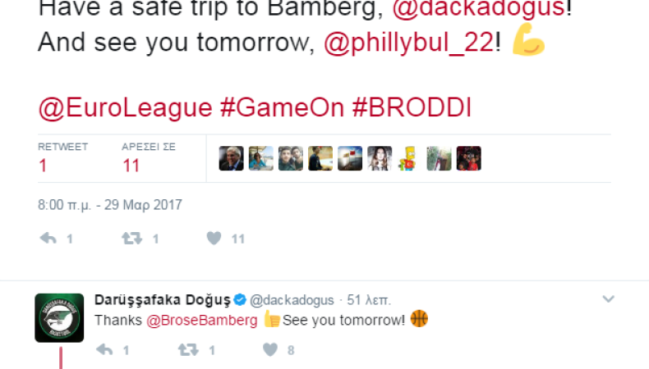This screenshot has width=649, height=369.
Task: Open the Bart Simpson liker avatar
Action: (409, 158)
